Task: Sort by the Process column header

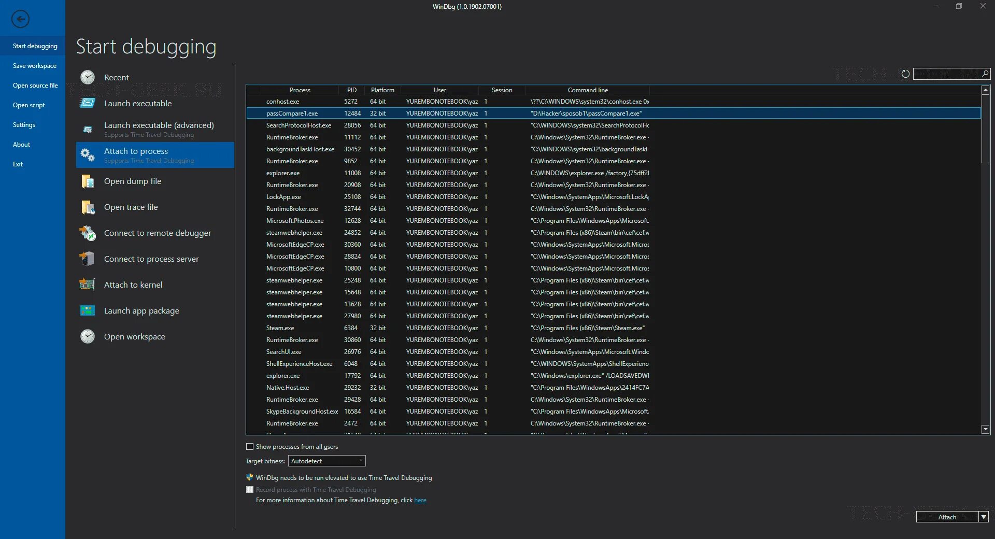Action: [300, 90]
